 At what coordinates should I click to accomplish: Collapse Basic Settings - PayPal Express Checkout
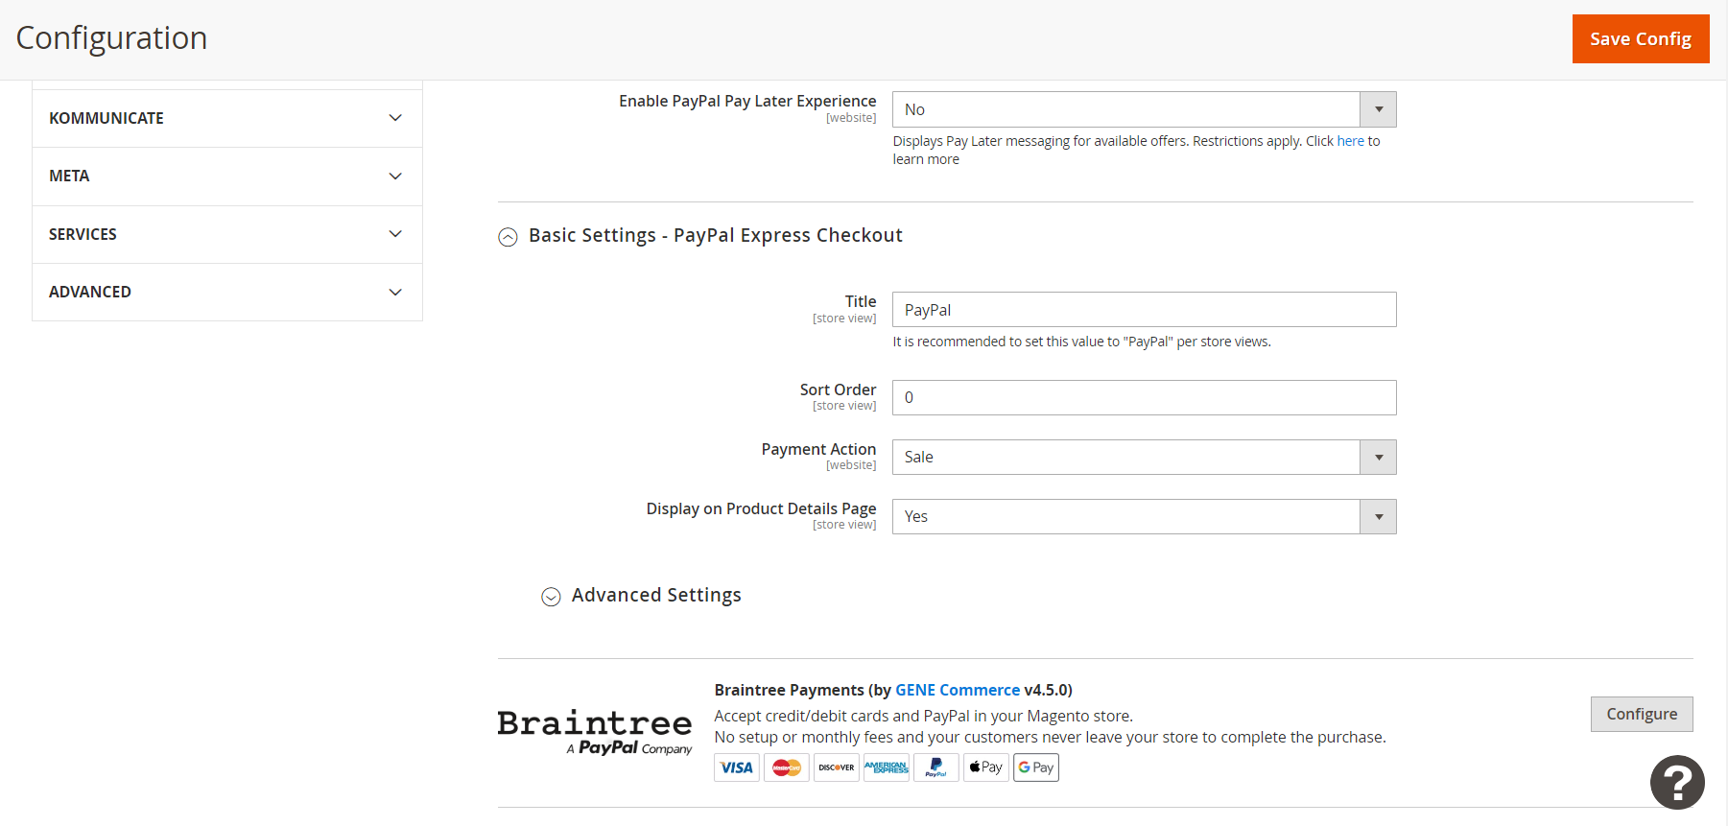coord(700,236)
